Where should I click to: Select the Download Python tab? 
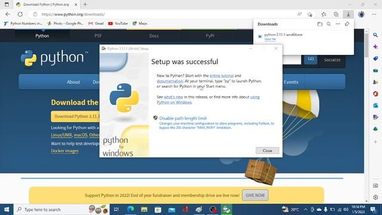pyautogui.click(x=47, y=4)
